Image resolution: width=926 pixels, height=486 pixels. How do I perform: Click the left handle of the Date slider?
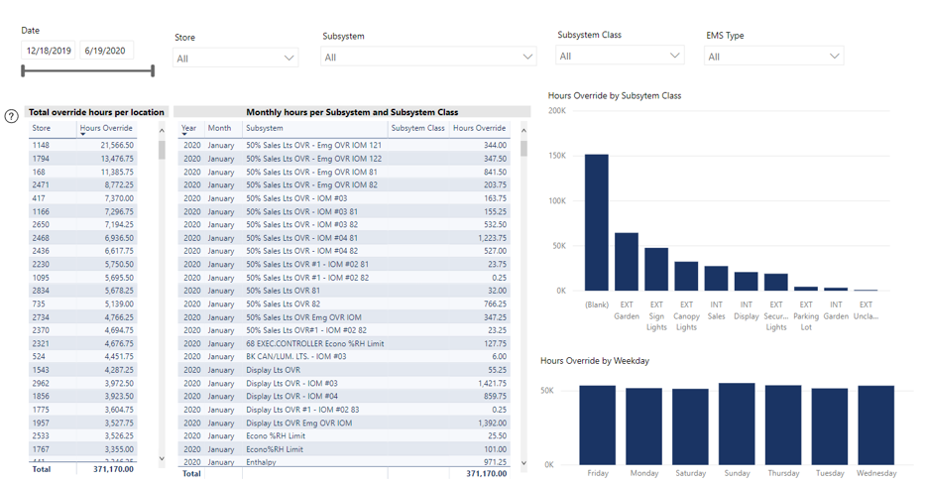[24, 71]
